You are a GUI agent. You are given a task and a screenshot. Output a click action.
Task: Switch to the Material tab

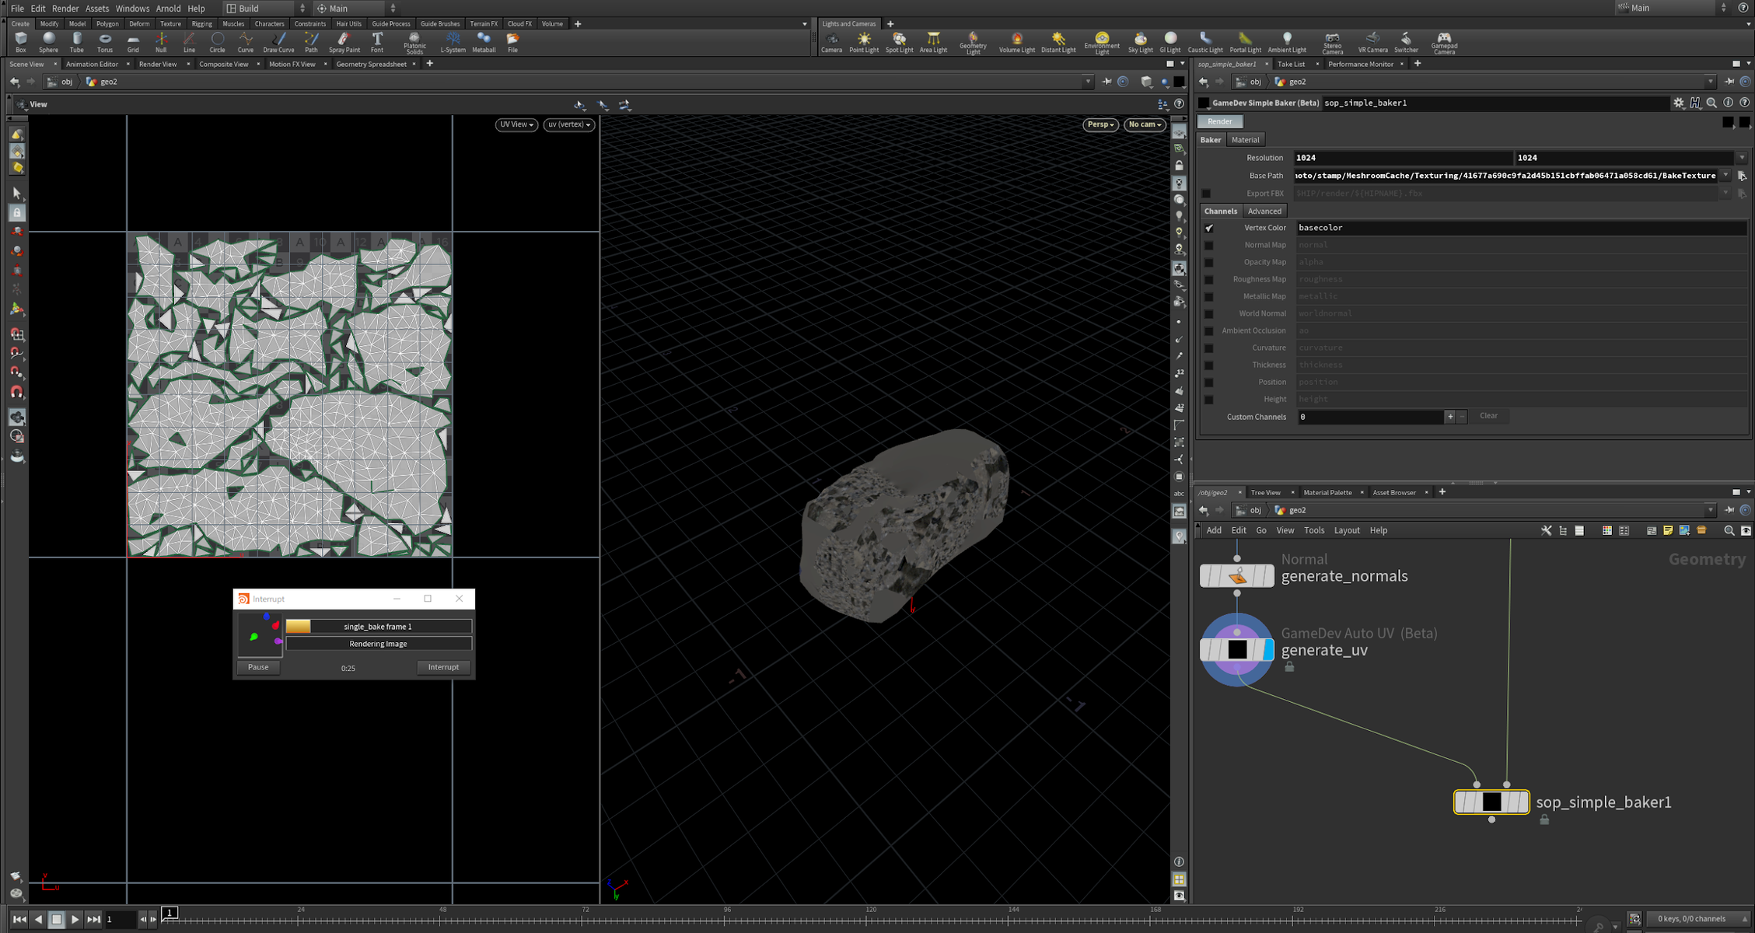[1245, 140]
